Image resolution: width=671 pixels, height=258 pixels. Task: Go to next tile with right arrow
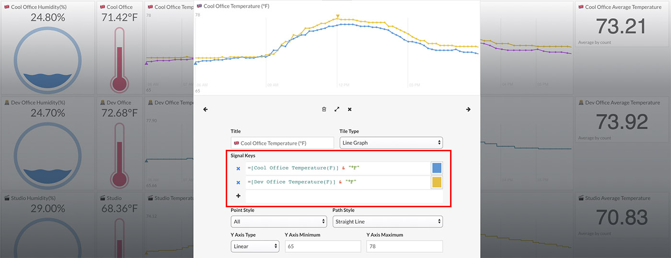pos(468,110)
